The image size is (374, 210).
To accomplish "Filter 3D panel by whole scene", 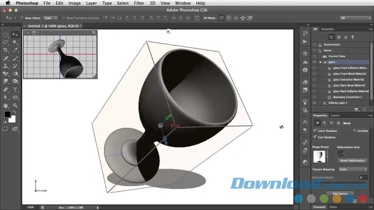I will click(x=331, y=37).
